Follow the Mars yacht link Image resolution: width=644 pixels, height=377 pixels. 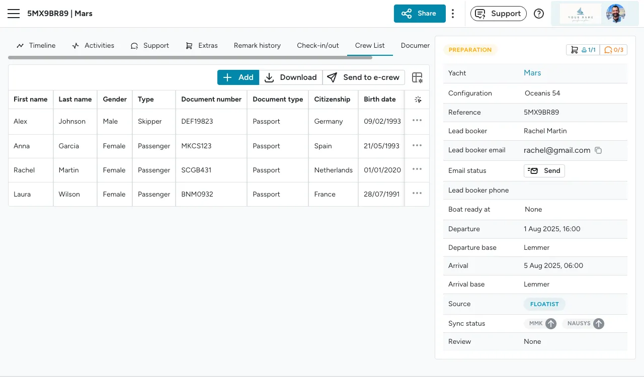[532, 73]
